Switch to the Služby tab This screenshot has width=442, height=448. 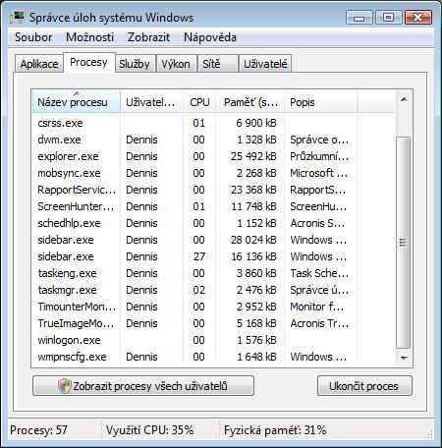tap(135, 64)
